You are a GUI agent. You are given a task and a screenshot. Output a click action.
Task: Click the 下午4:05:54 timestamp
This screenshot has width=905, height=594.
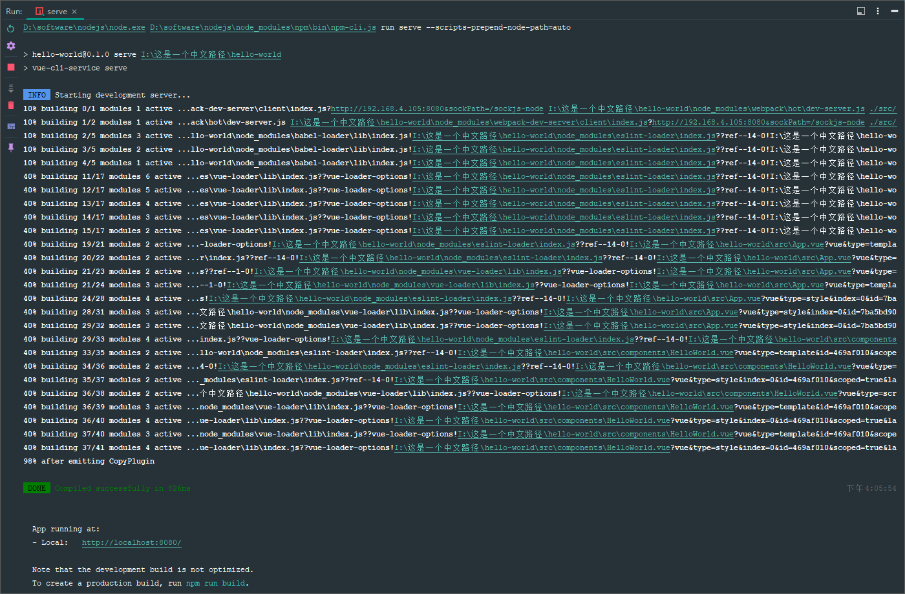point(871,489)
